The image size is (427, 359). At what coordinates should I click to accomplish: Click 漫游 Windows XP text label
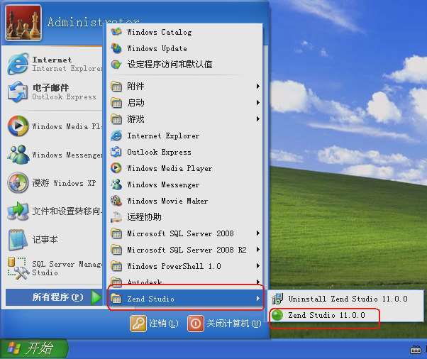65,183
